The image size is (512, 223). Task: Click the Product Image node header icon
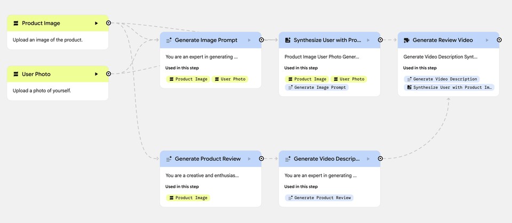coord(16,23)
